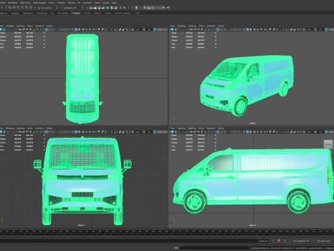Viewport: 334px width, 251px height.
Task: Click on the time slider ruler
Action: tap(167, 233)
